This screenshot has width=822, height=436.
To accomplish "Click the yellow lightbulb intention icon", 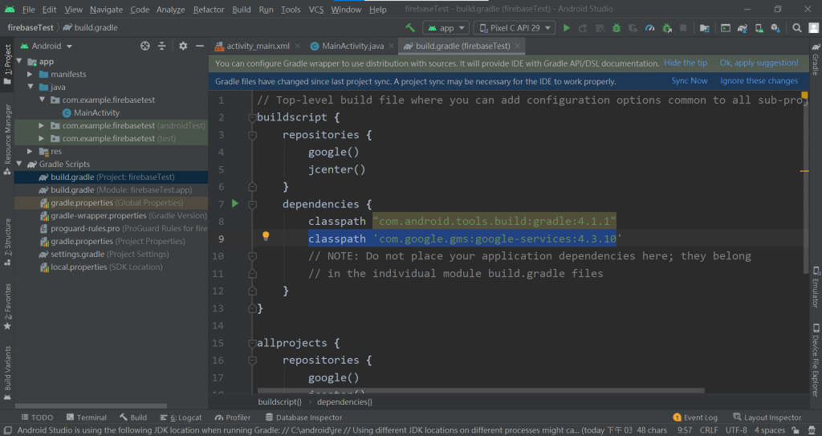I will [x=266, y=236].
